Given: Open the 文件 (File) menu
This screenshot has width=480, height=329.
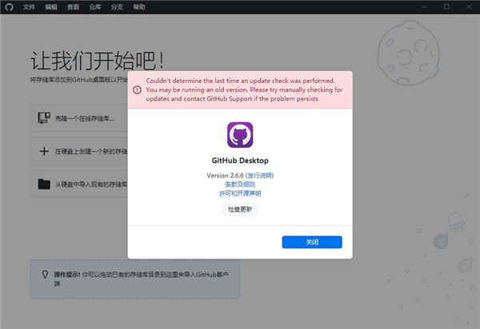Looking at the screenshot, I should coord(29,7).
